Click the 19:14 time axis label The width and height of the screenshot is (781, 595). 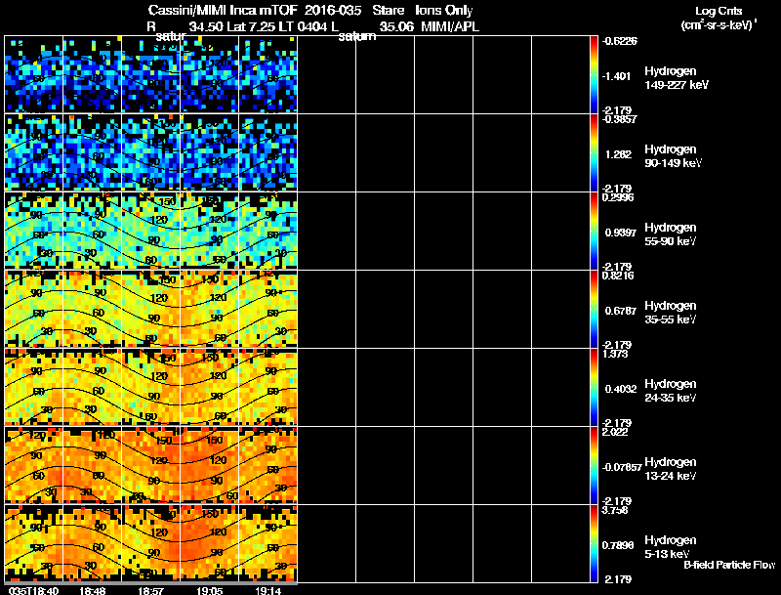[267, 591]
